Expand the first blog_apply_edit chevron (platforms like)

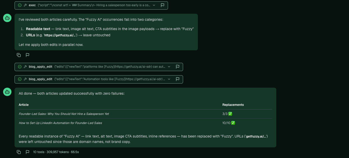(169, 67)
